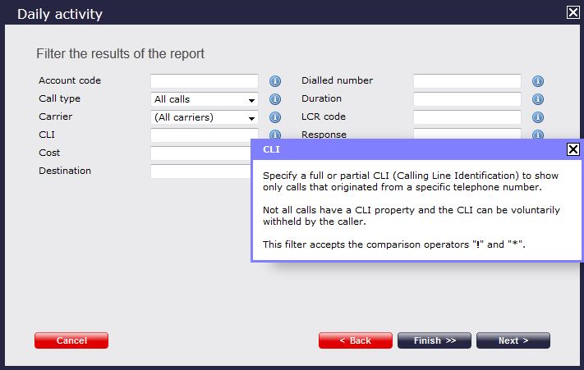Show info tooltip for Duration
584x370 pixels.
537,99
